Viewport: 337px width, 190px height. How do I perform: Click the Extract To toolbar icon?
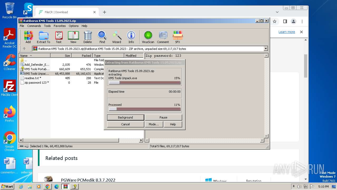click(x=43, y=37)
